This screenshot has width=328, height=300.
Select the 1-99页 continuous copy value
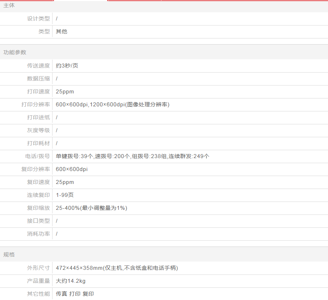(65, 195)
